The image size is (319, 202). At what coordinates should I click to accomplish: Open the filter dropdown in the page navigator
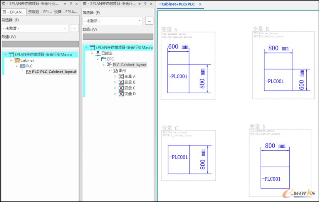click(65, 28)
